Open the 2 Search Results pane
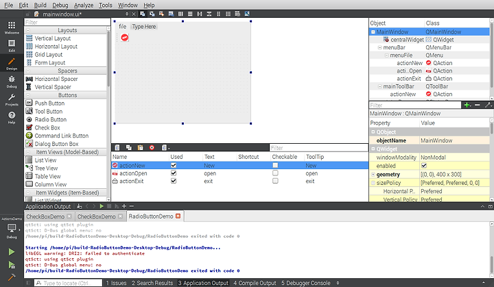This screenshot has height=287, width=494. (152, 283)
